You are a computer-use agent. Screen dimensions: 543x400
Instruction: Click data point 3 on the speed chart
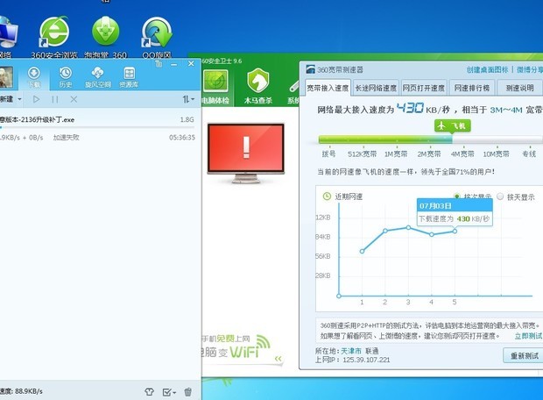point(408,227)
